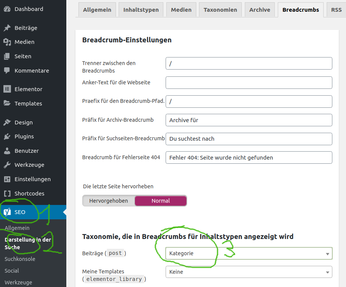This screenshot has width=346, height=287.
Task: Expand the Meine Templates dropdown
Action: 249,272
